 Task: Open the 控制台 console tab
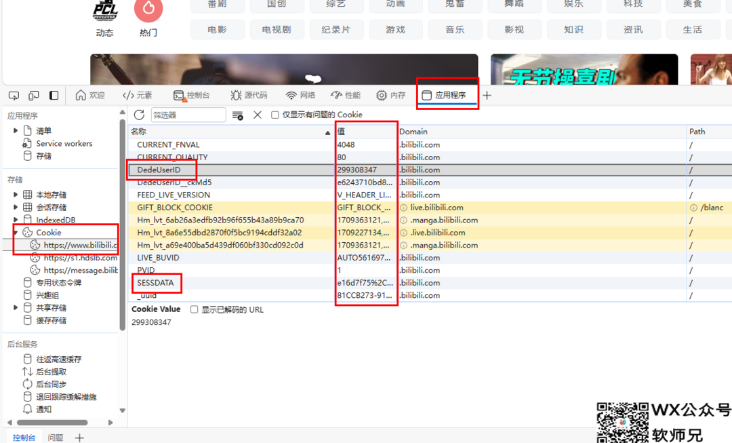(x=191, y=96)
